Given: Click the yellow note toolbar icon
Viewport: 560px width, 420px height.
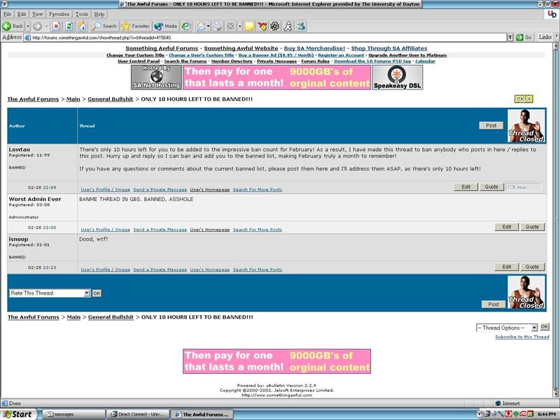Looking at the screenshot, I should click(249, 26).
